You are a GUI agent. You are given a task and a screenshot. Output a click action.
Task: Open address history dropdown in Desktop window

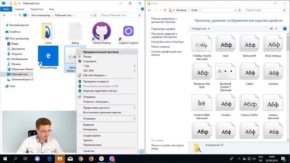[91, 15]
